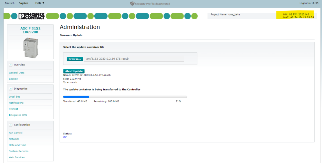
Task: Open the Fan Control configuration
Action: 16,133
